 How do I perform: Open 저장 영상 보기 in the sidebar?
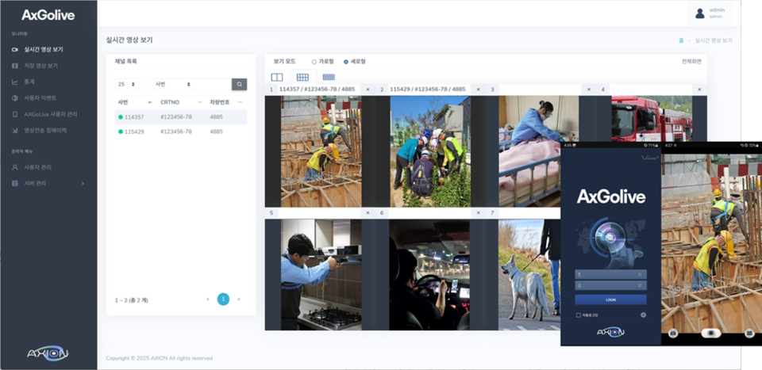tap(40, 66)
